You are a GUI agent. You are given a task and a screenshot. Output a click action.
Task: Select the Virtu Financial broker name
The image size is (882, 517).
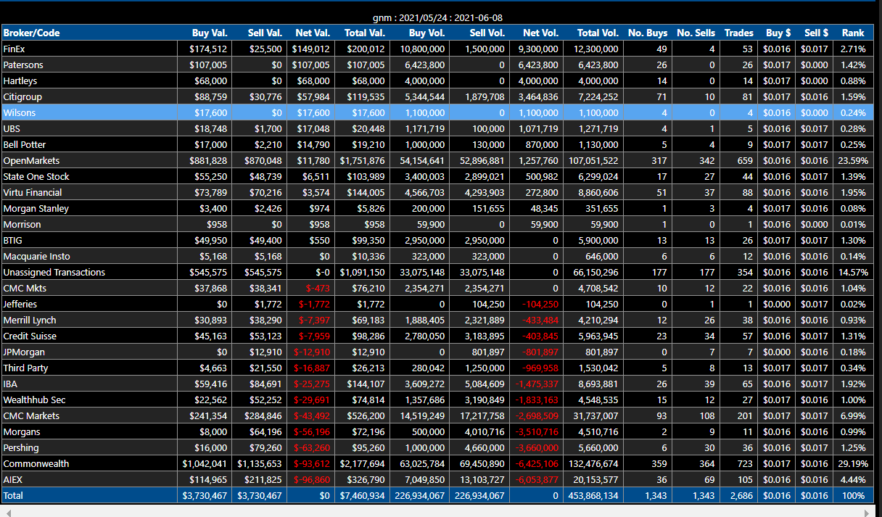(x=33, y=192)
